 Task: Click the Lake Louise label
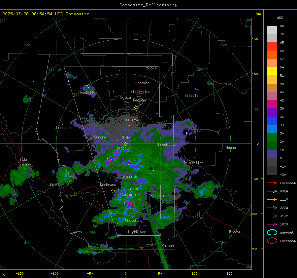coord(25,162)
